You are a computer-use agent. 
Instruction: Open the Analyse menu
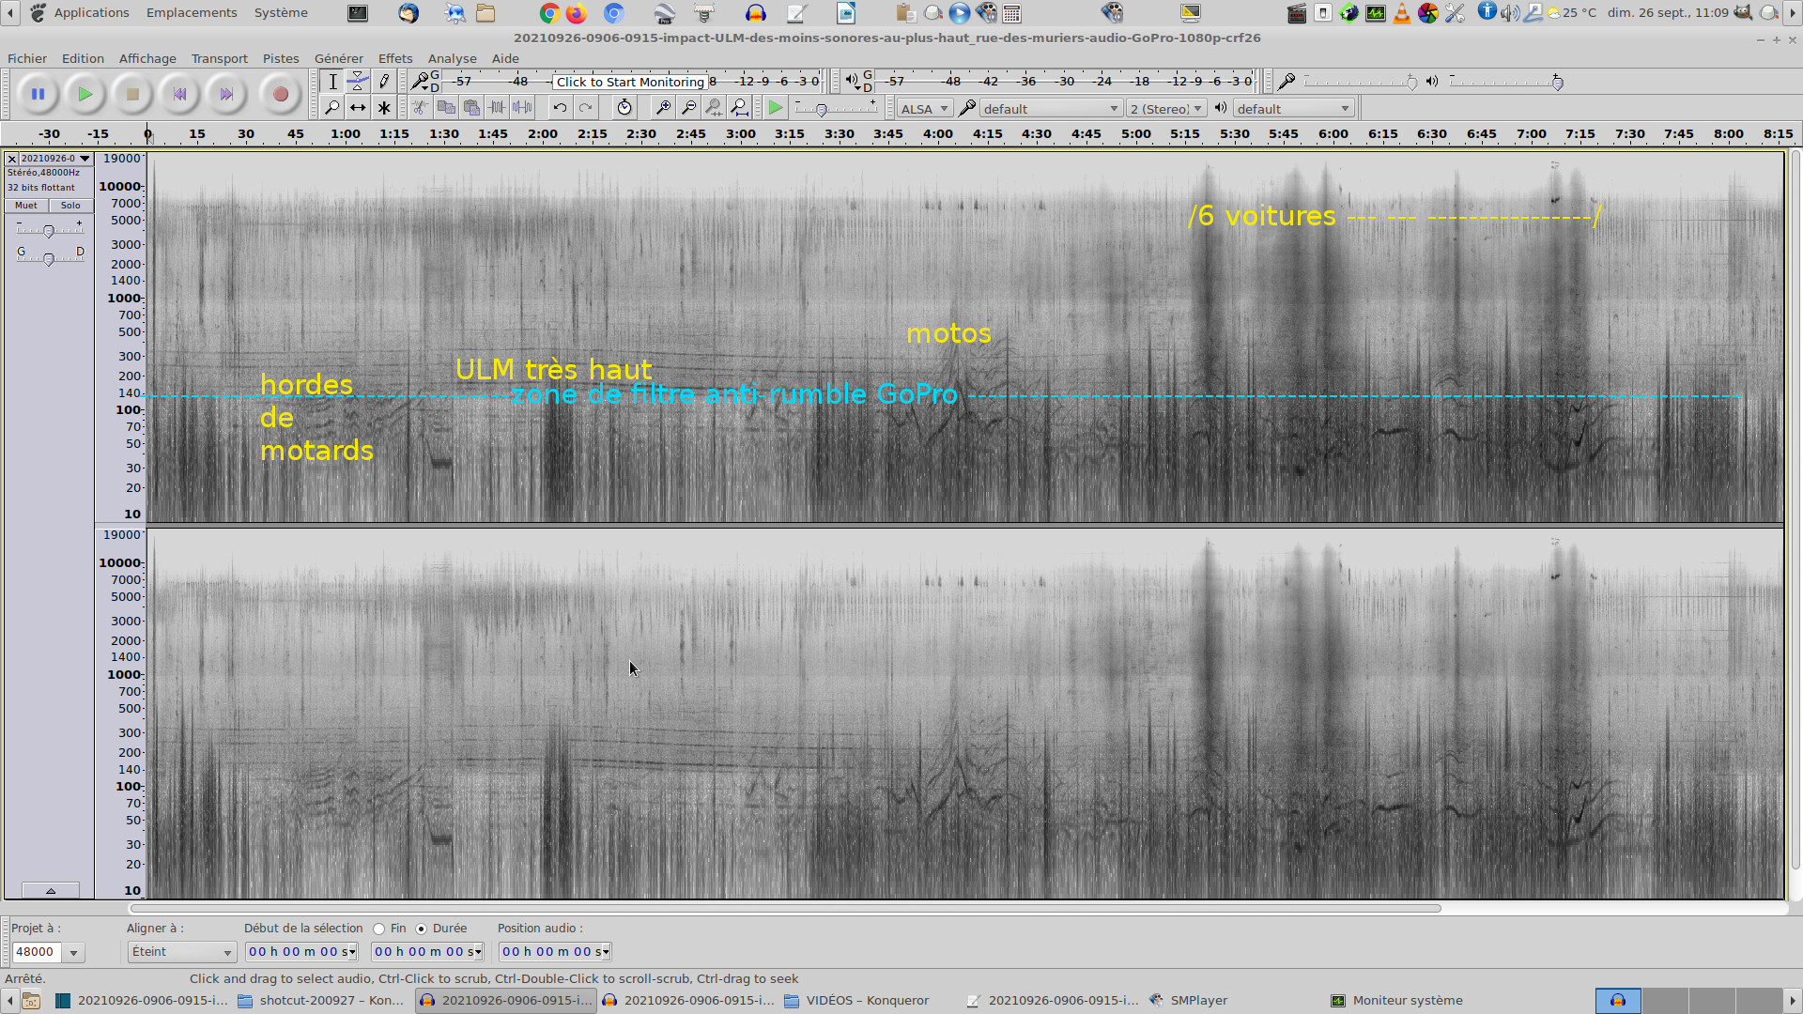[452, 58]
